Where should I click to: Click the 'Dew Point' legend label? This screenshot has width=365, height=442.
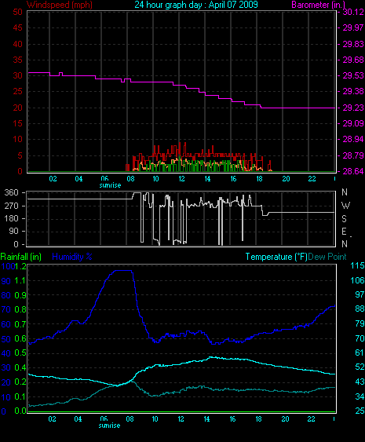click(327, 257)
